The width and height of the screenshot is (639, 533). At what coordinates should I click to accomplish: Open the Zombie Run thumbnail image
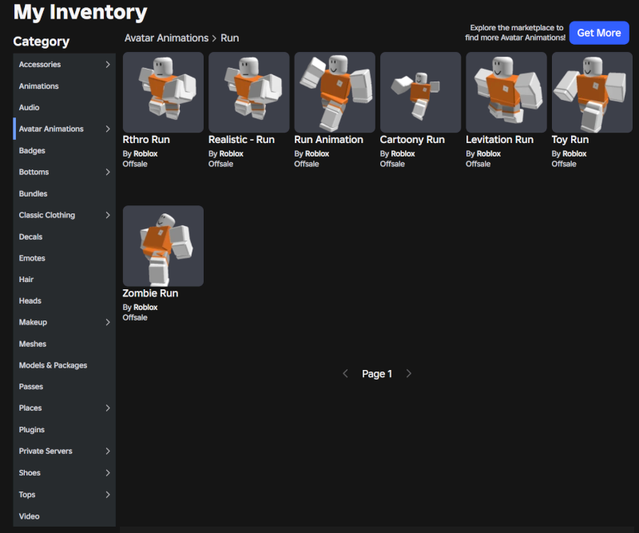163,246
